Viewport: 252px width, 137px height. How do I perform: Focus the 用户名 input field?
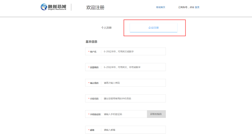(x=134, y=51)
